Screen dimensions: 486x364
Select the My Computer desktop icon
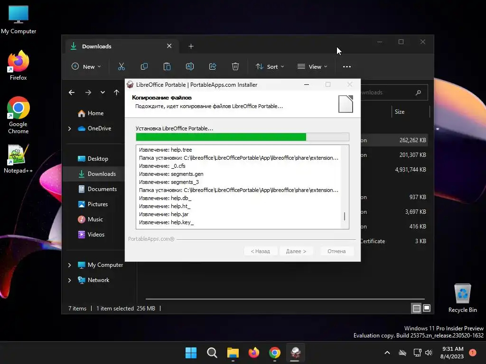coord(19,20)
